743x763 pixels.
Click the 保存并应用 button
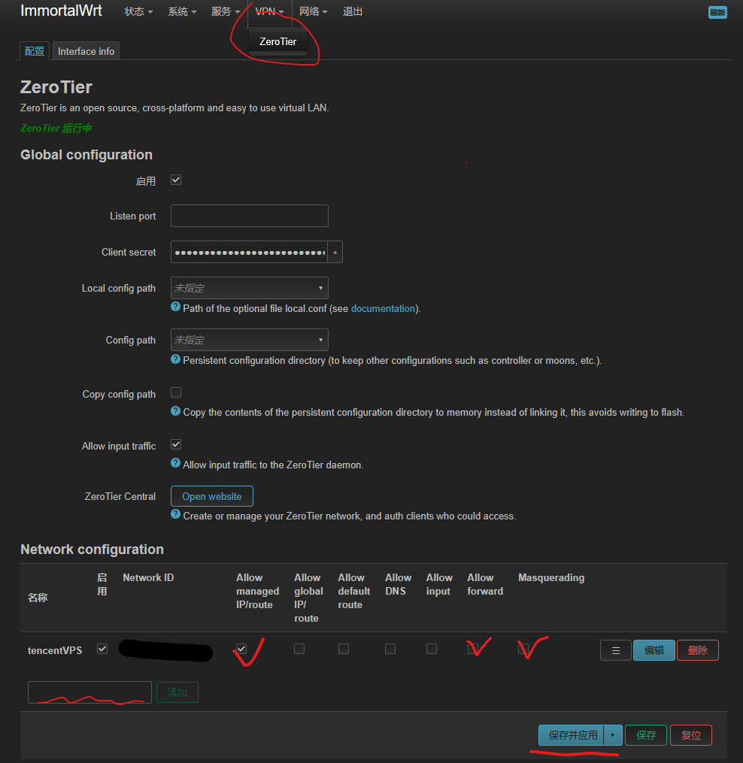coord(572,734)
